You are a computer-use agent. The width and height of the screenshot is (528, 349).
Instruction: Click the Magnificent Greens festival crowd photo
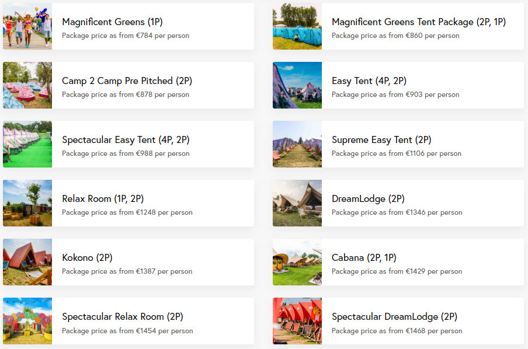[x=27, y=26]
